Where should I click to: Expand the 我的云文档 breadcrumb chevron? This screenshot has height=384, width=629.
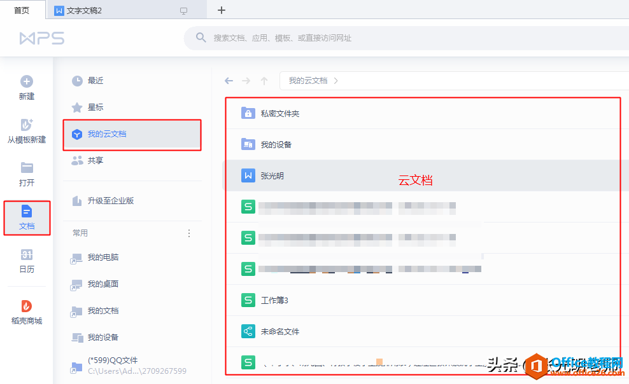336,81
